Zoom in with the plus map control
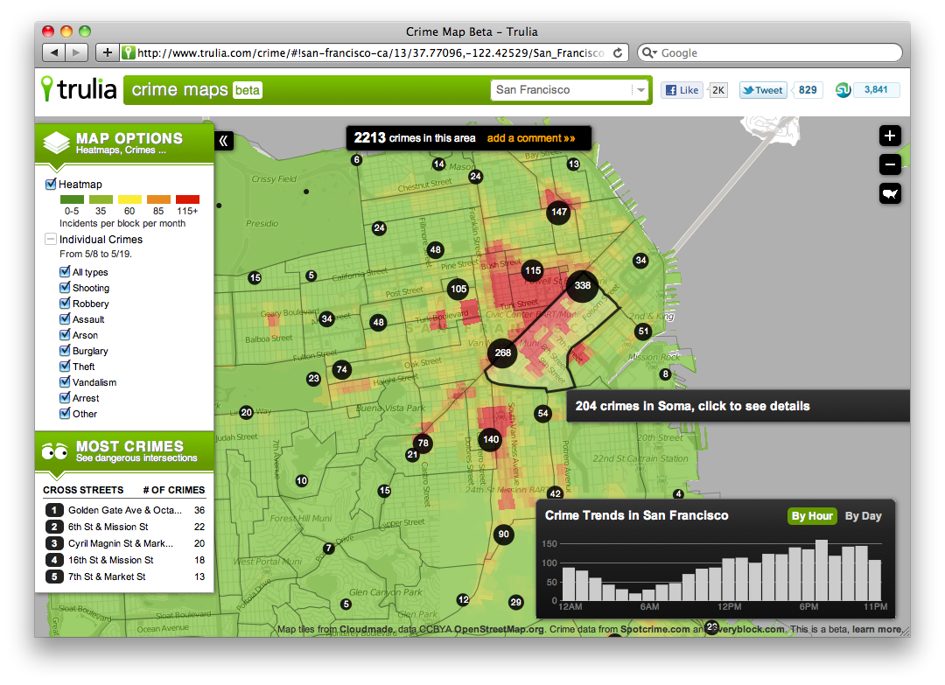 click(890, 136)
